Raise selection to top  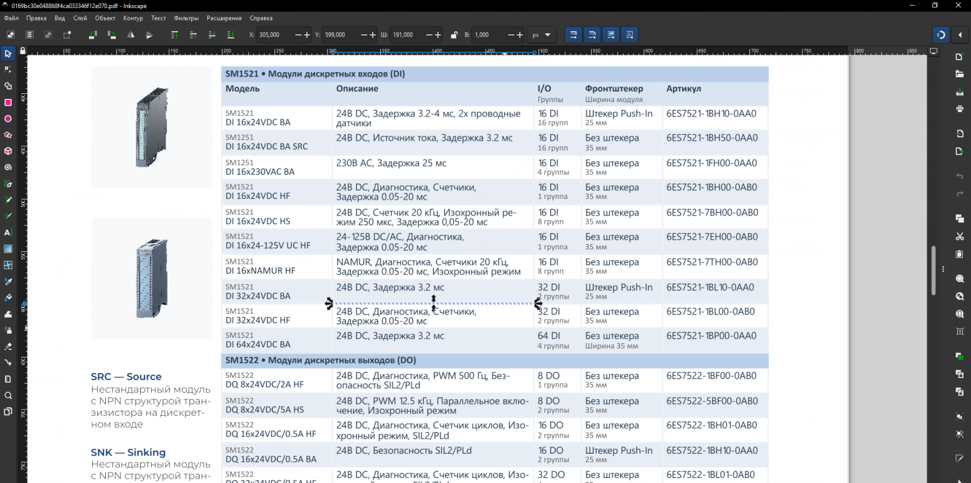click(x=174, y=35)
